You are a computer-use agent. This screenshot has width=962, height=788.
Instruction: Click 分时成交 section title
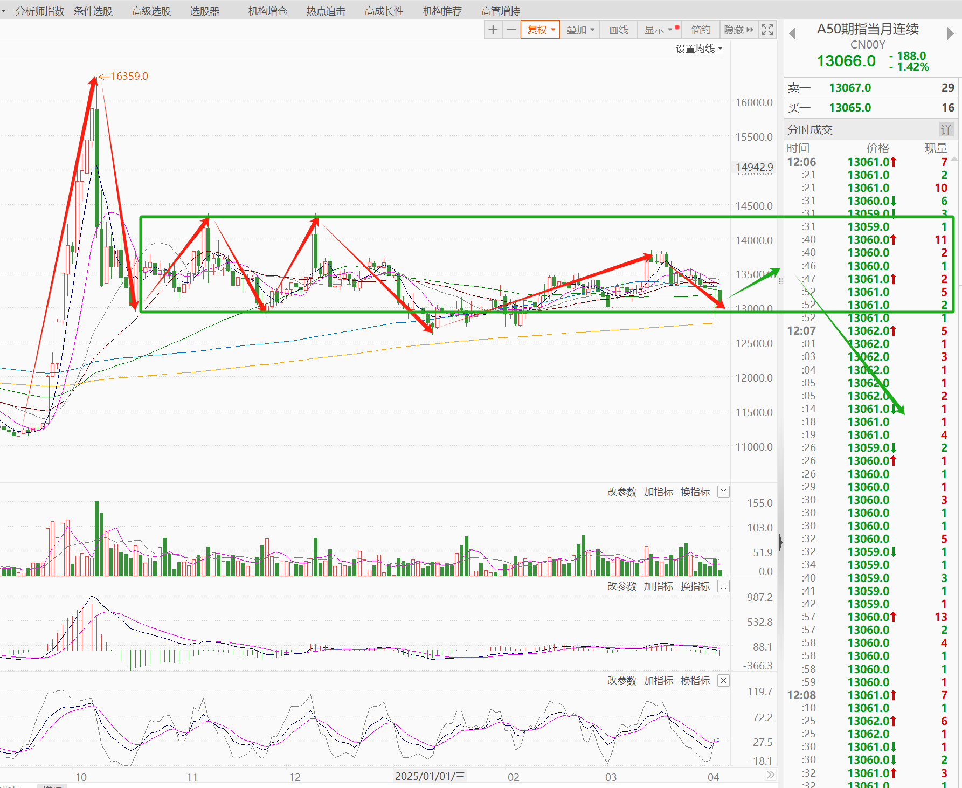coord(810,129)
